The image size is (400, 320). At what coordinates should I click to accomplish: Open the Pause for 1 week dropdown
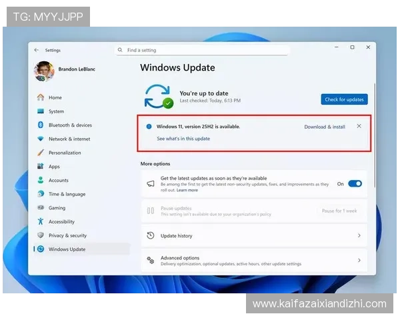339,211
